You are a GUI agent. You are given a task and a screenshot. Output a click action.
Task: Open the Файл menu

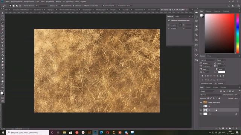pos(8,1)
